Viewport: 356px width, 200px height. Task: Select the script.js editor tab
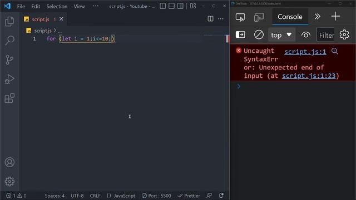tap(43, 19)
